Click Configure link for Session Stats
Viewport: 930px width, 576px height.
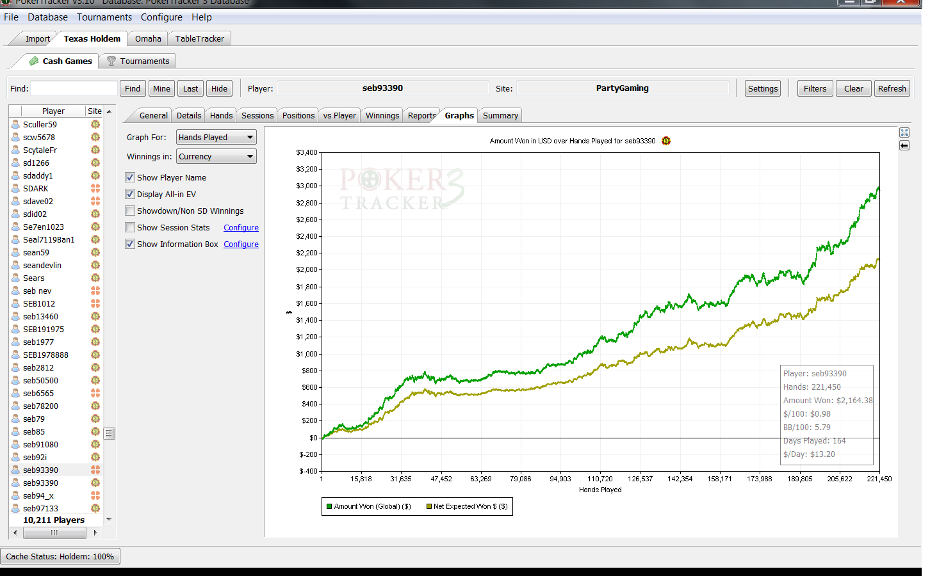241,227
